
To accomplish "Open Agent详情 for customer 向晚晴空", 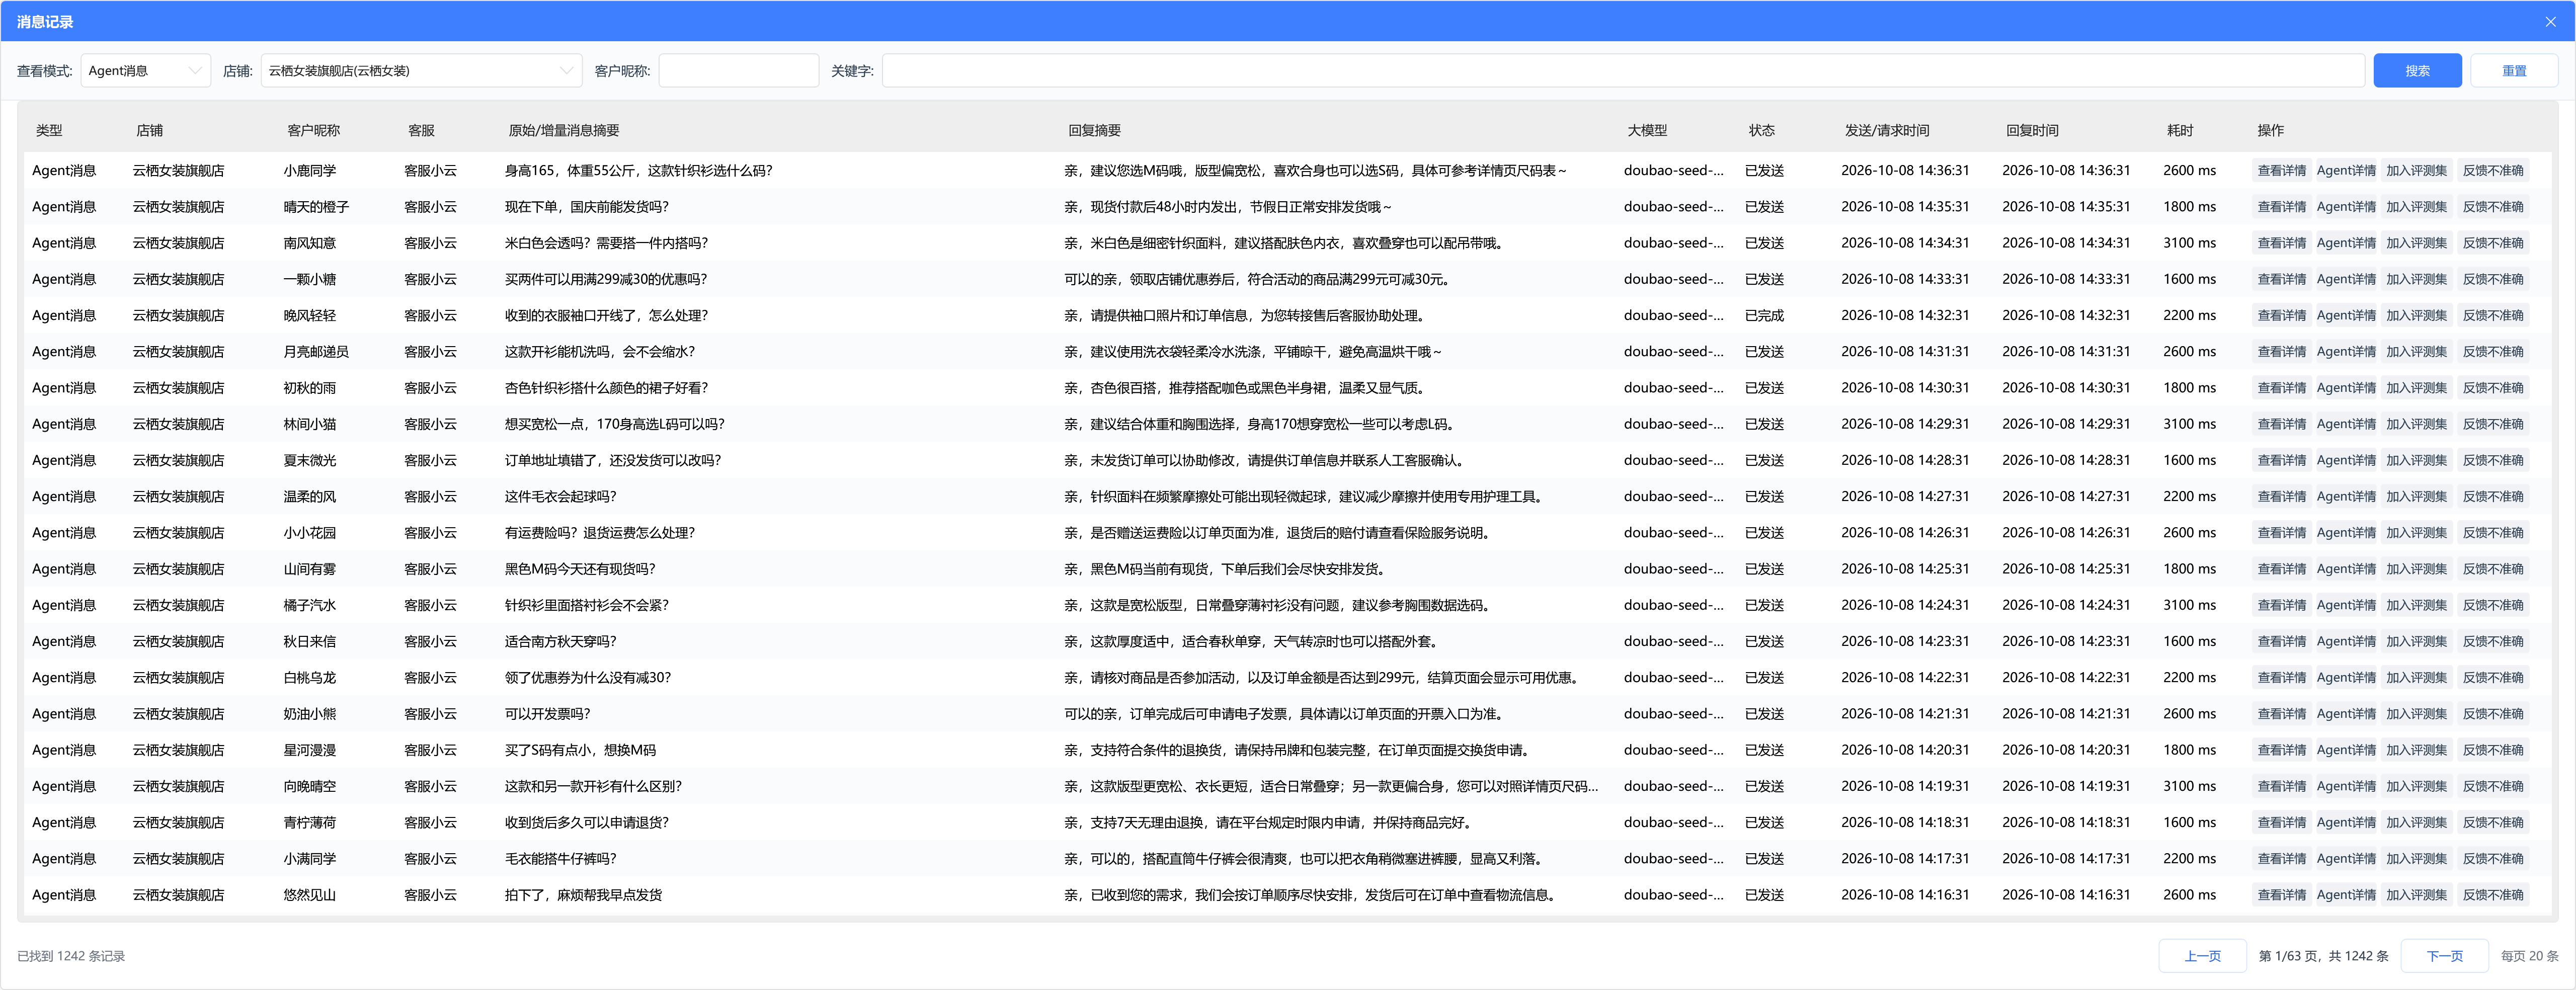I will coord(2346,786).
